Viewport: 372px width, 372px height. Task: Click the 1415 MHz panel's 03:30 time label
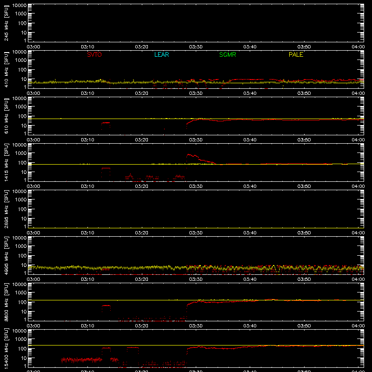[196, 186]
